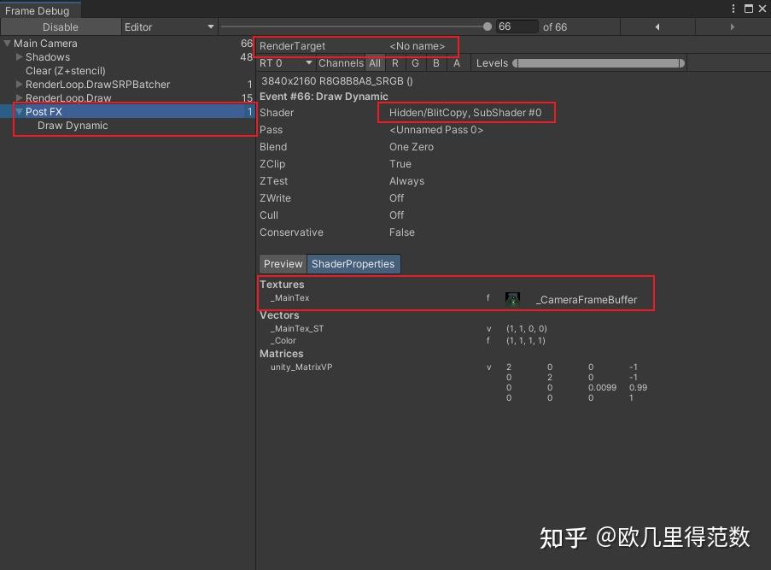The image size is (771, 570).
Task: Open the three-dot menu icon
Action: 733,9
